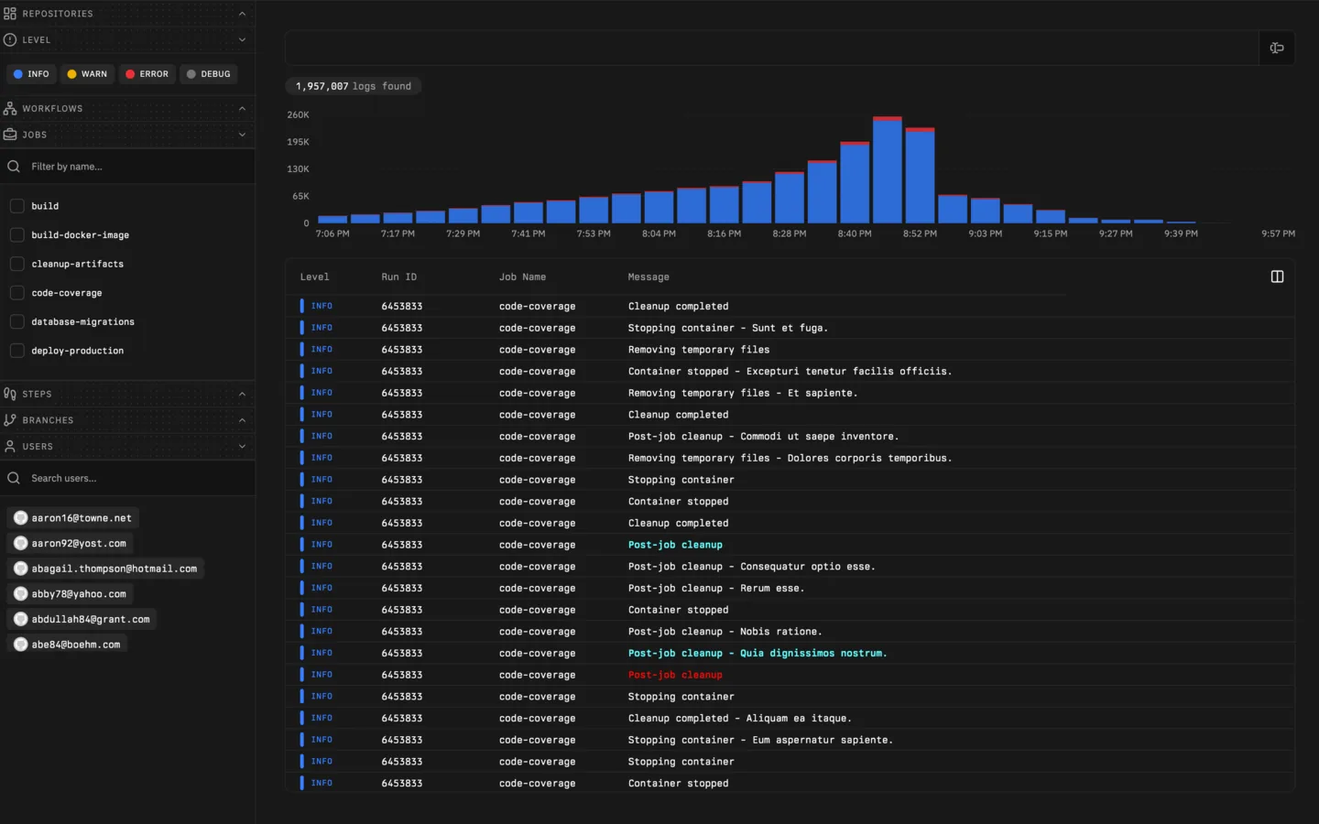The image size is (1319, 824).
Task: Click the Level column header
Action: click(x=314, y=276)
